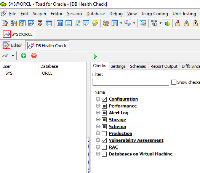The height and width of the screenshot is (173, 200).
Task: Check the Production checkbox
Action: coord(104,134)
